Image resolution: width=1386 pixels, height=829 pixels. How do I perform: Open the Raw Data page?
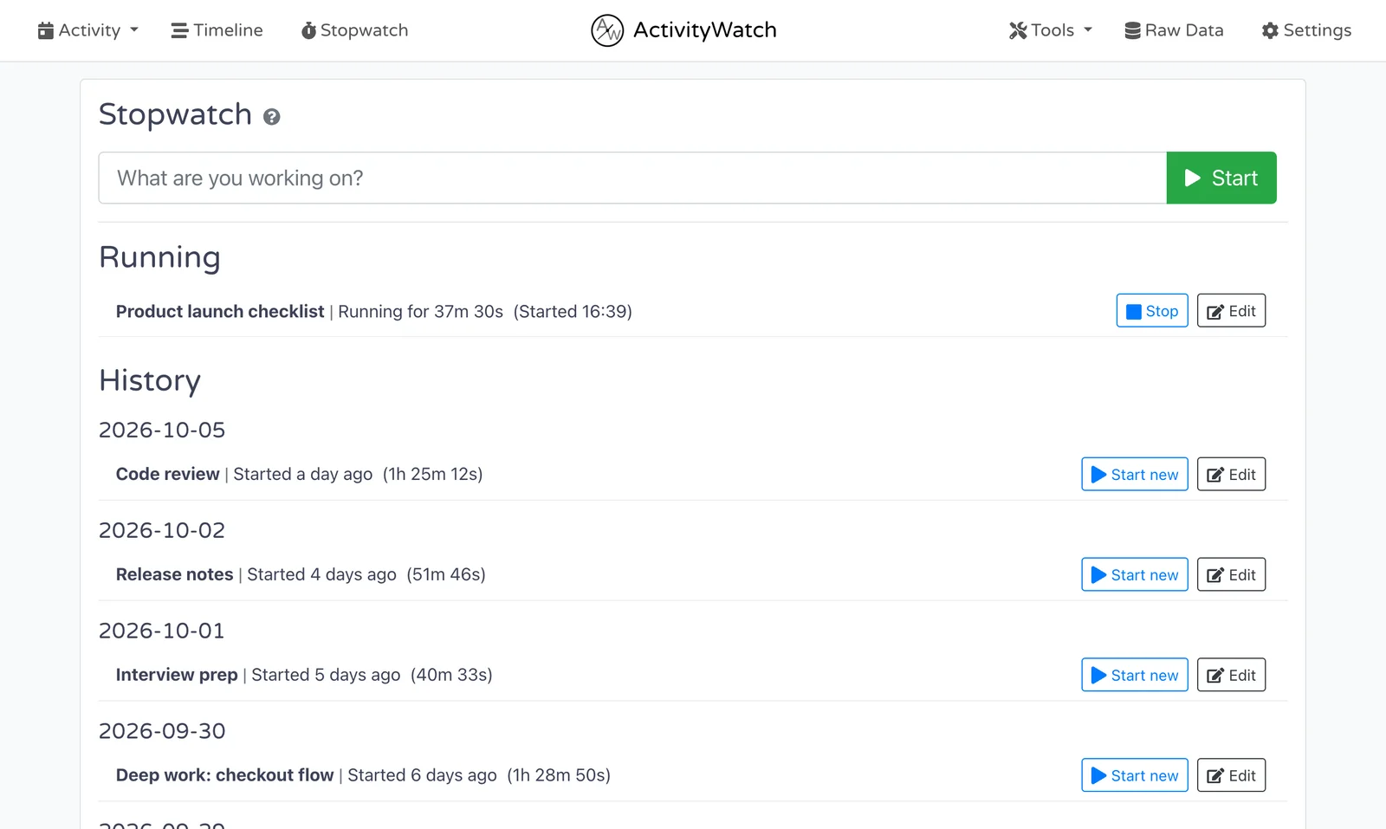[1174, 30]
